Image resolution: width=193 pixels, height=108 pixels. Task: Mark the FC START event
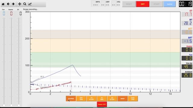(x=91, y=99)
